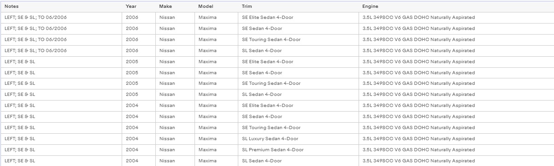The width and height of the screenshot is (554, 166).
Task: Select the 2006 SE Elite Sedan 4-Door cell
Action: tap(298, 18)
